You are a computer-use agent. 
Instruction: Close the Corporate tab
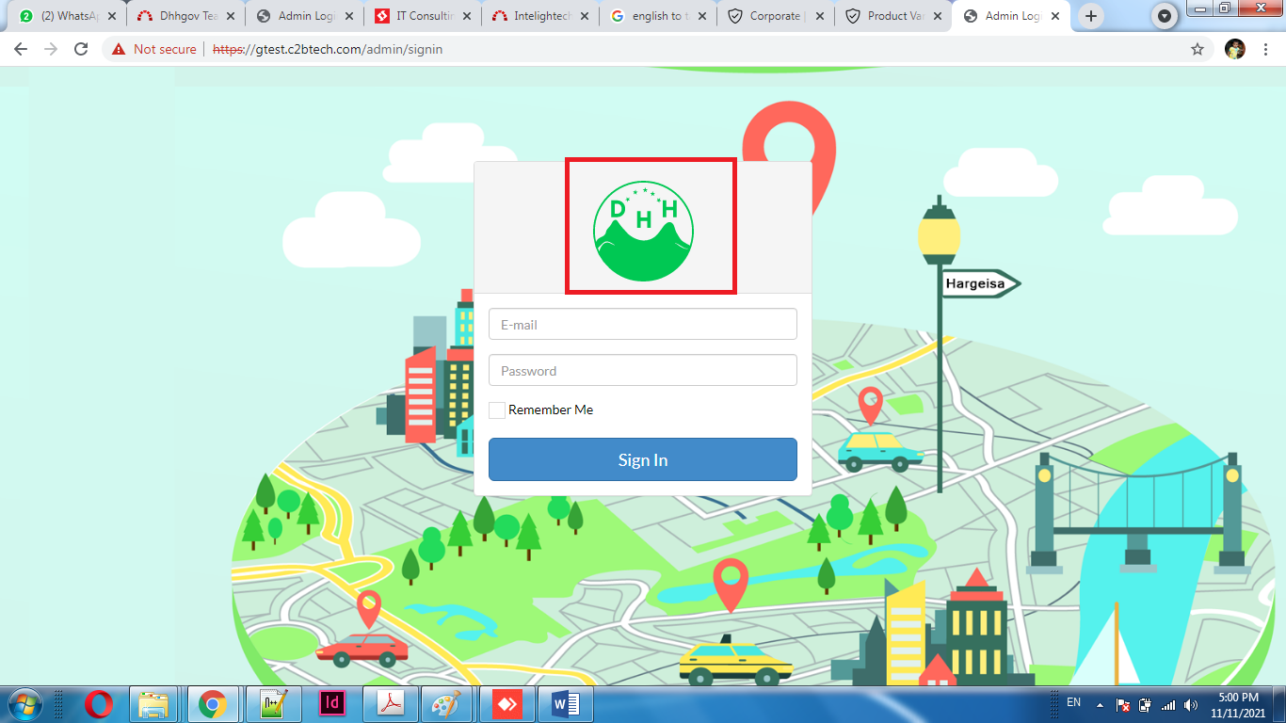pos(821,16)
